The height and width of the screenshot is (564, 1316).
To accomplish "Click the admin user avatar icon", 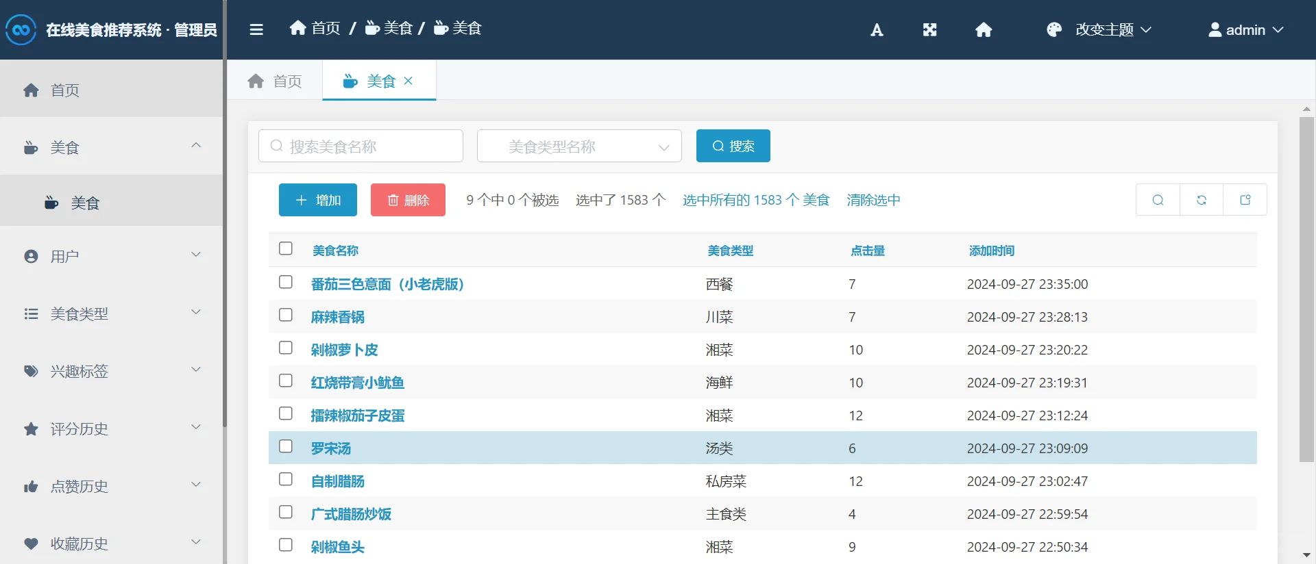I will click(x=1215, y=29).
